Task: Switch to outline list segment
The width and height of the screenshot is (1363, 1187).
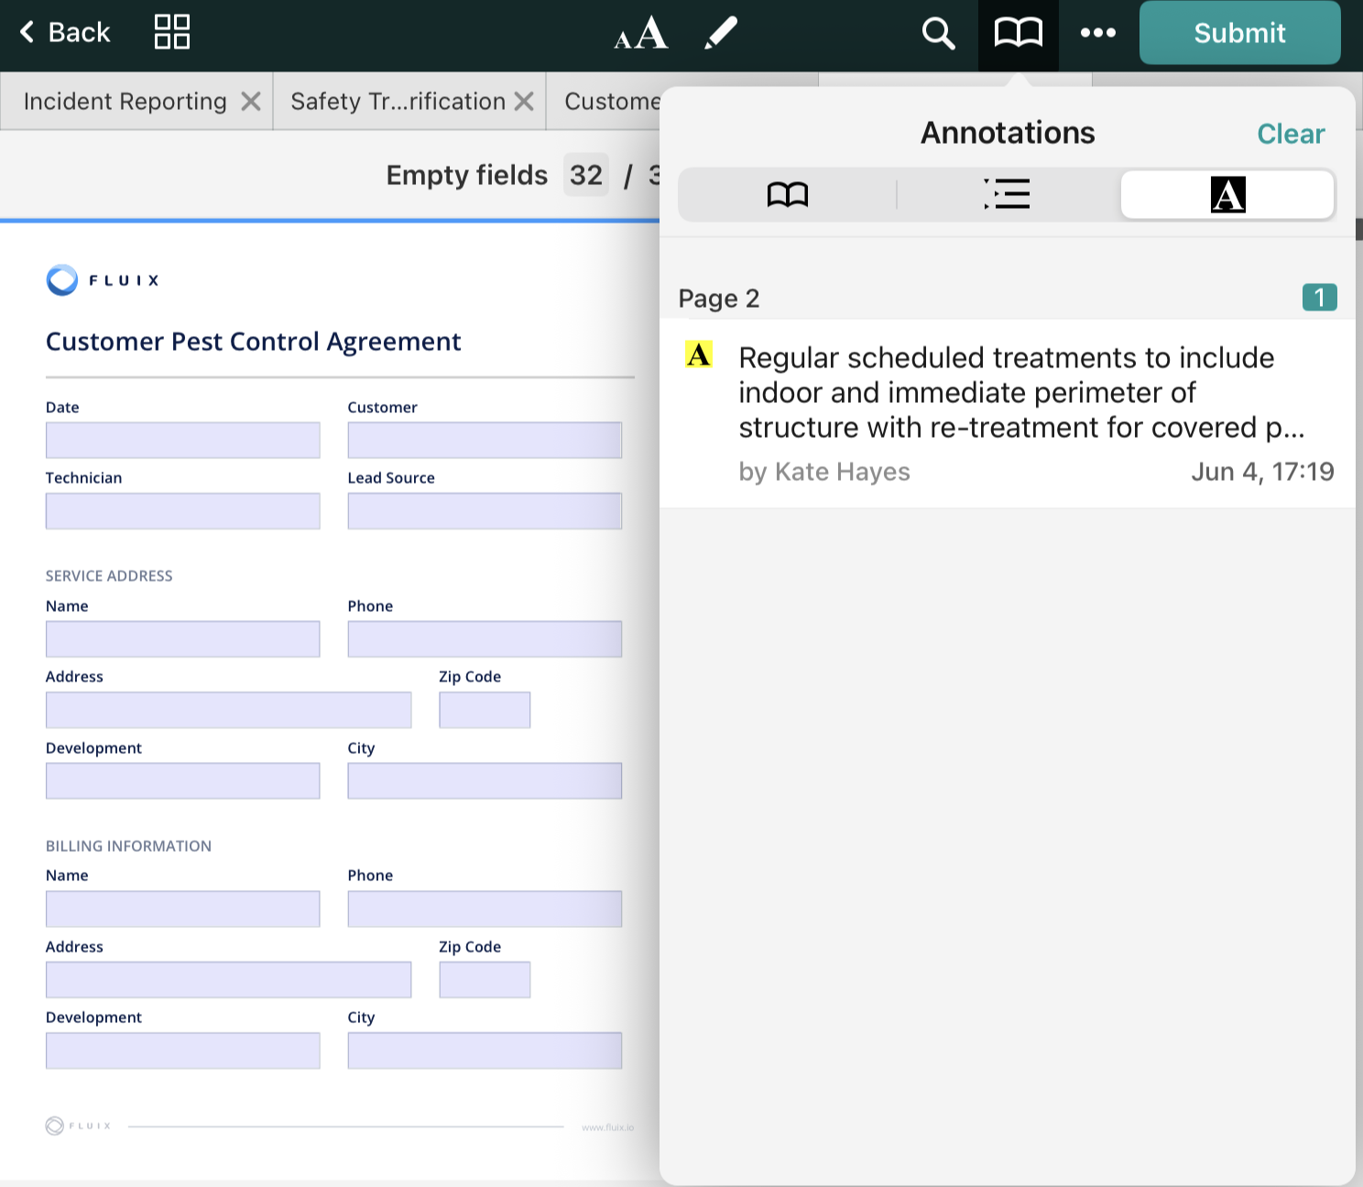Action: 1007,194
